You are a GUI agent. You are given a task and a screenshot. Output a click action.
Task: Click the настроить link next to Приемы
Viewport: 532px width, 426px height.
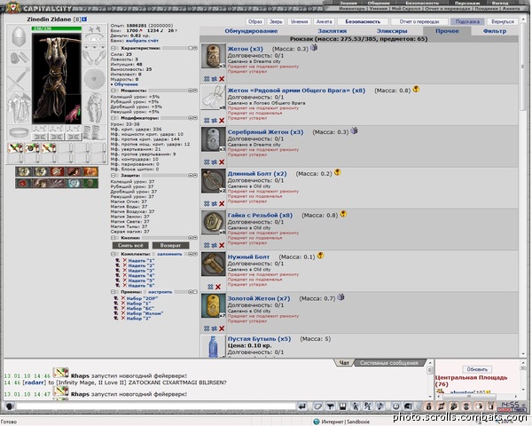click(160, 292)
